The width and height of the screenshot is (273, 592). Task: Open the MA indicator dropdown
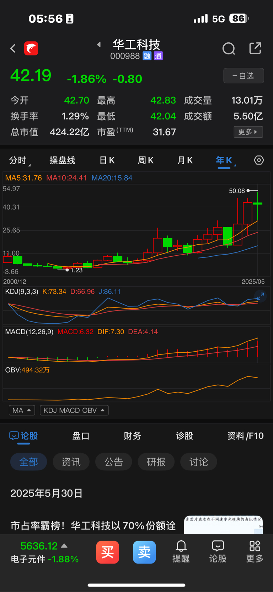pyautogui.click(x=22, y=410)
